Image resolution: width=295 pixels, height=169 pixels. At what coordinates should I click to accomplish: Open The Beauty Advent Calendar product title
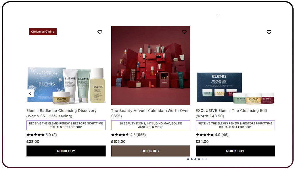[150, 113]
